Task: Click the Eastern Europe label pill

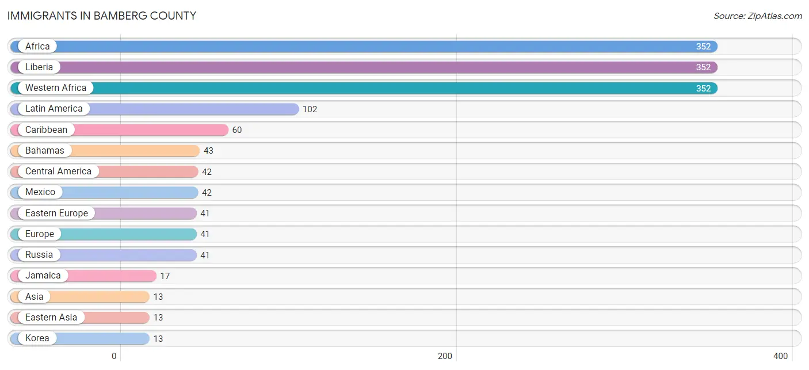Action: tap(56, 213)
